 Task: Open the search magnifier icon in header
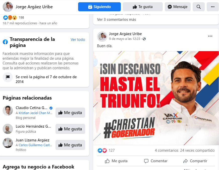pyautogui.click(x=198, y=7)
